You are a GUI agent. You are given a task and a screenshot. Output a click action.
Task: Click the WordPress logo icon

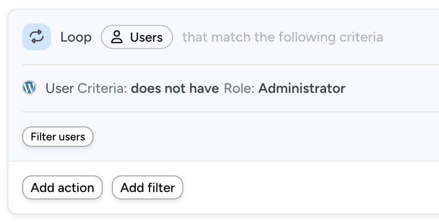click(29, 88)
